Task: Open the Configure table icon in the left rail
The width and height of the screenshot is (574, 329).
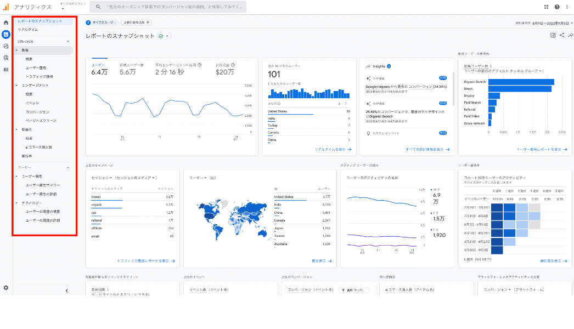Action: 6,70
